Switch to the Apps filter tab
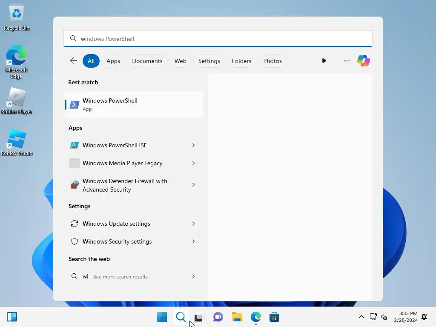This screenshot has height=327, width=436. point(113,60)
